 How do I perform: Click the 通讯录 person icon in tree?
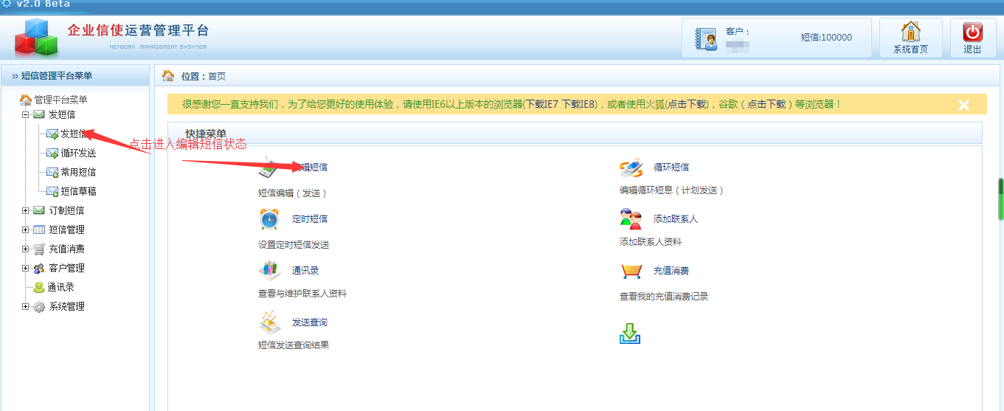coord(39,287)
